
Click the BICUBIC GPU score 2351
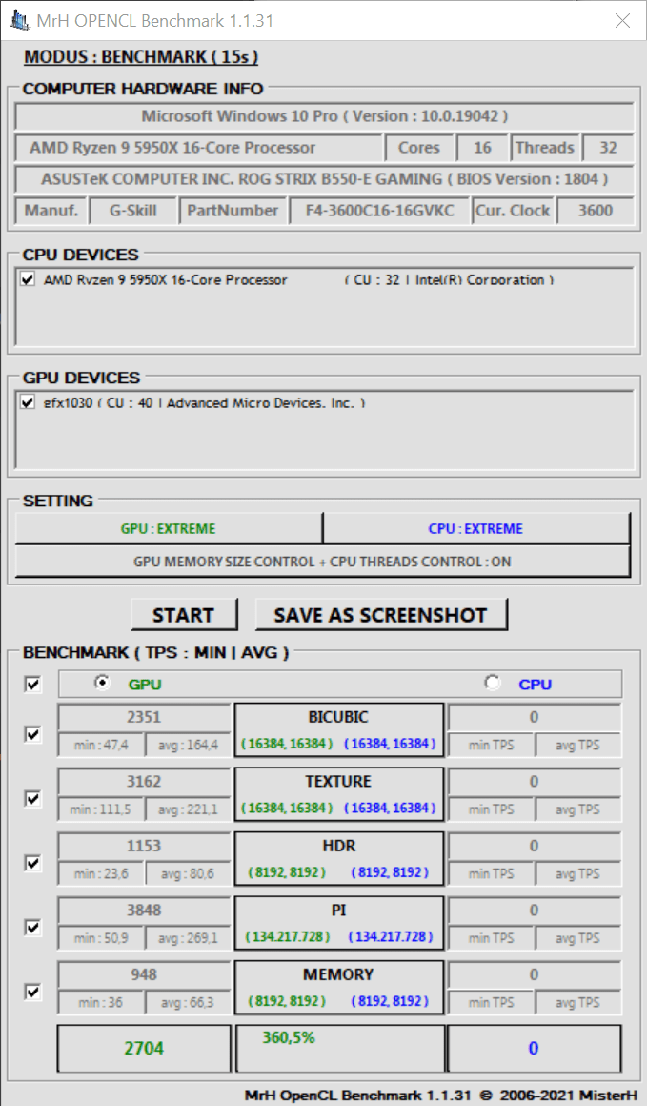click(x=144, y=717)
